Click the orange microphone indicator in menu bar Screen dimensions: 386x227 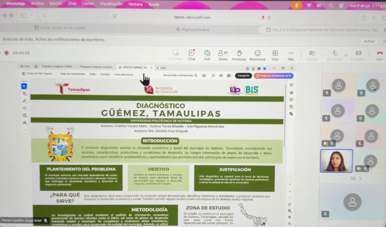click(x=297, y=5)
